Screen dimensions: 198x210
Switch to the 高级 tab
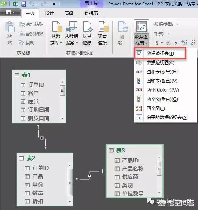coord(69,13)
